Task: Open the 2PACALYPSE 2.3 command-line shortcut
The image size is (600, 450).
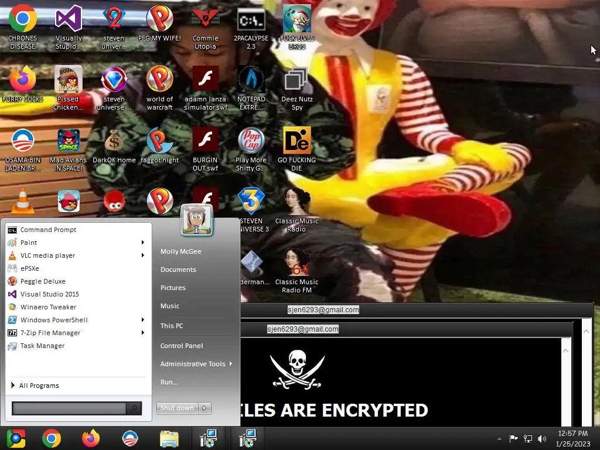Action: pos(251,27)
